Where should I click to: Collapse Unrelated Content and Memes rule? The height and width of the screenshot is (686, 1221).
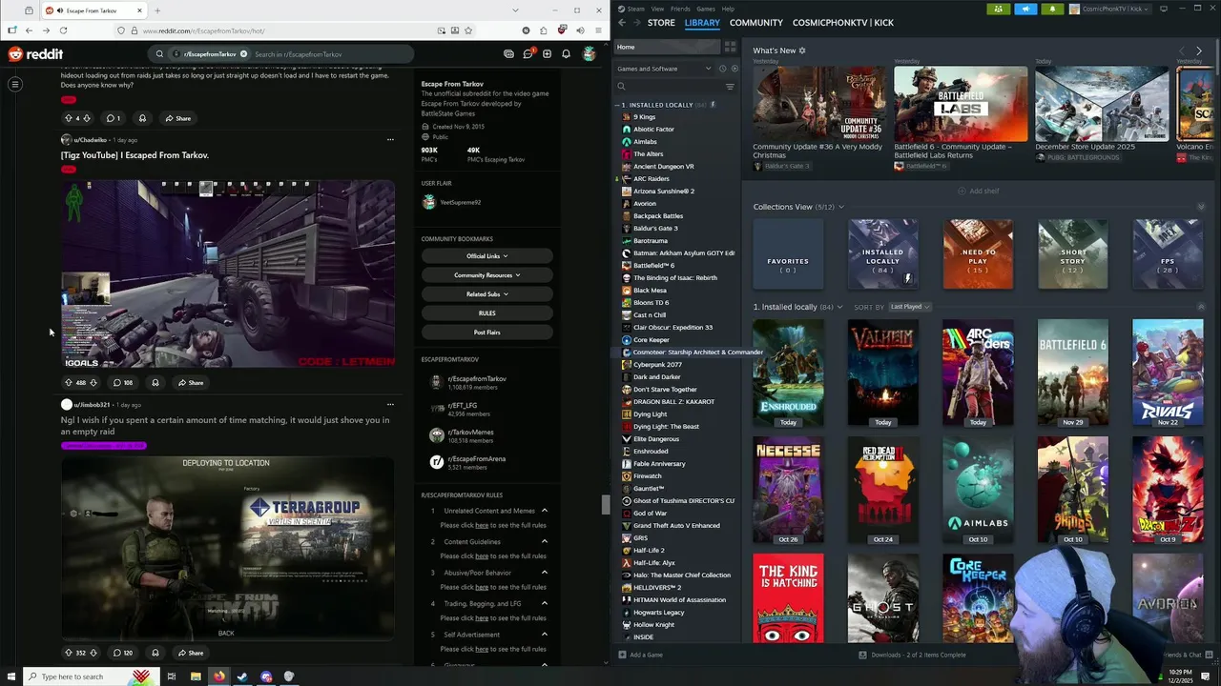[545, 511]
